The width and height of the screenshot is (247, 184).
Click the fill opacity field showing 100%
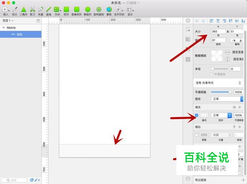pos(238,115)
